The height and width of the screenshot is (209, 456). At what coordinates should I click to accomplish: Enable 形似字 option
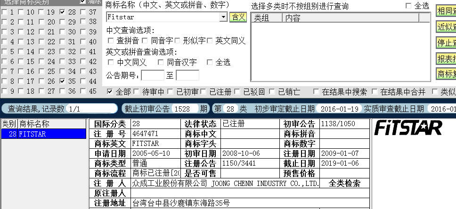(177, 40)
